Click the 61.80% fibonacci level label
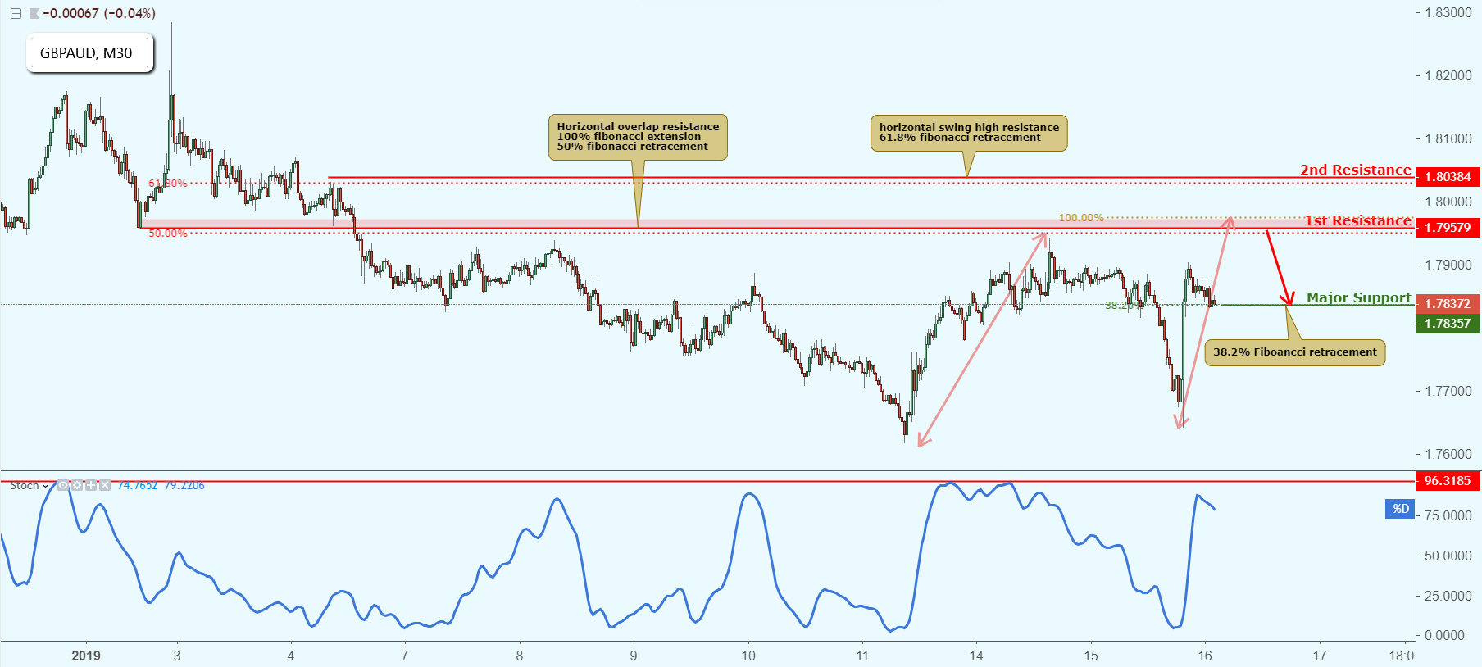The height and width of the screenshot is (667, 1482). click(x=168, y=184)
